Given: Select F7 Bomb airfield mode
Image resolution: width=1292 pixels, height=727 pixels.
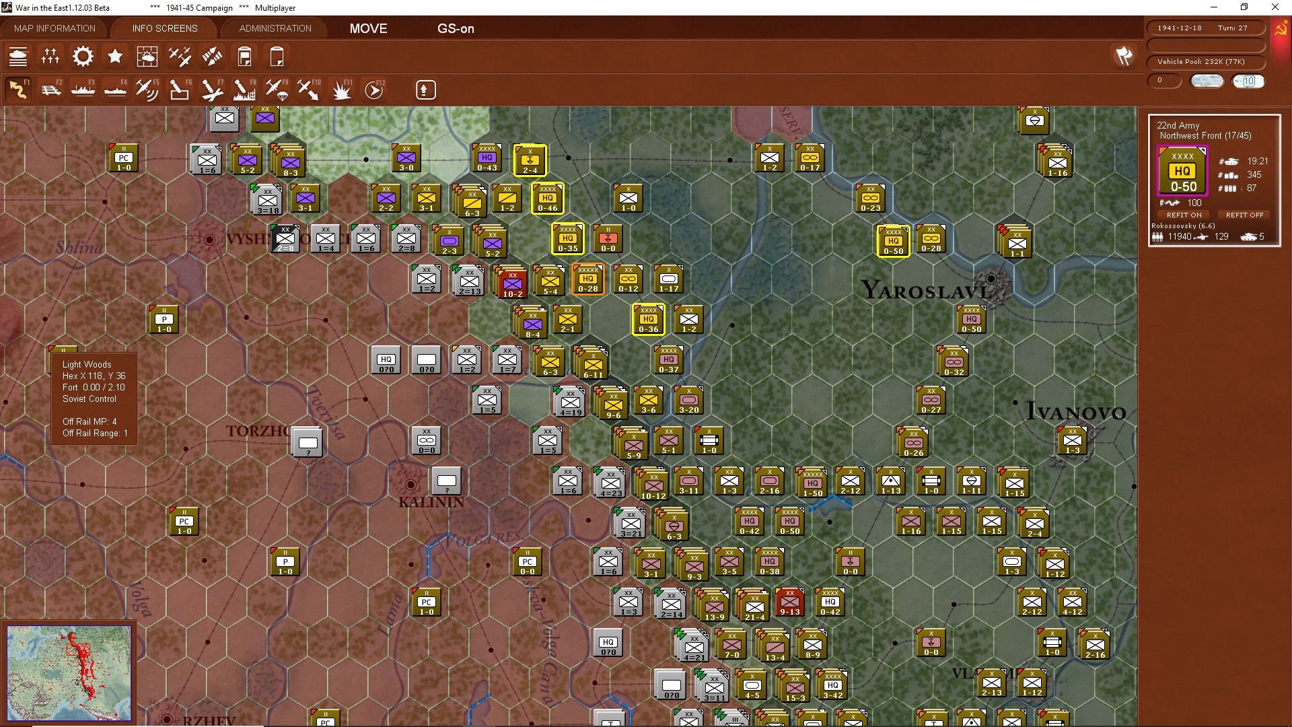Looking at the screenshot, I should (x=212, y=90).
